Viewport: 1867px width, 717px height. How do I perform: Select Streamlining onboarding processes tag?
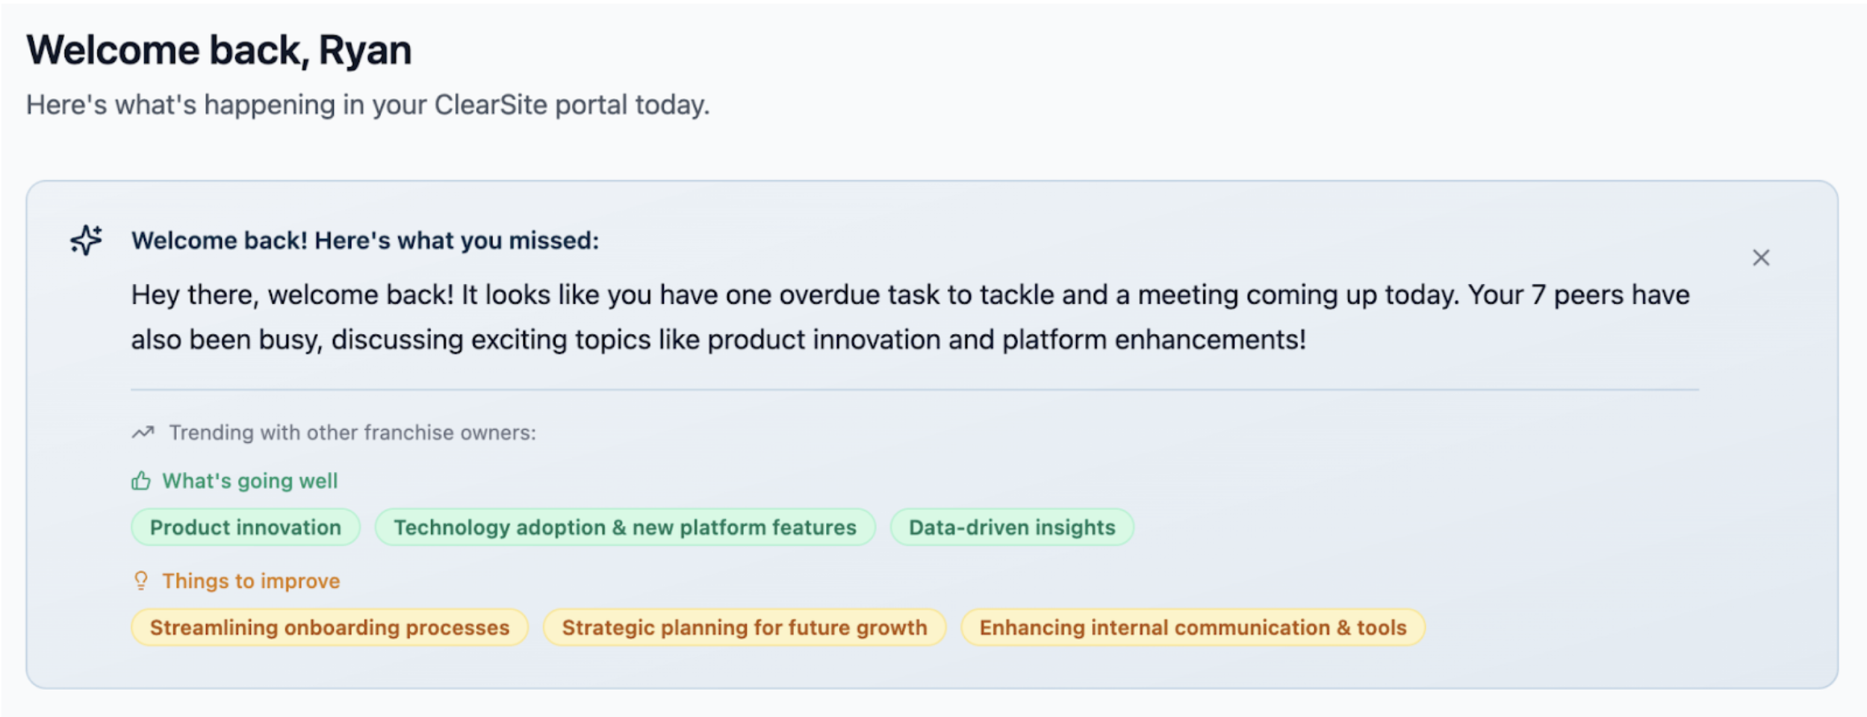coord(329,627)
